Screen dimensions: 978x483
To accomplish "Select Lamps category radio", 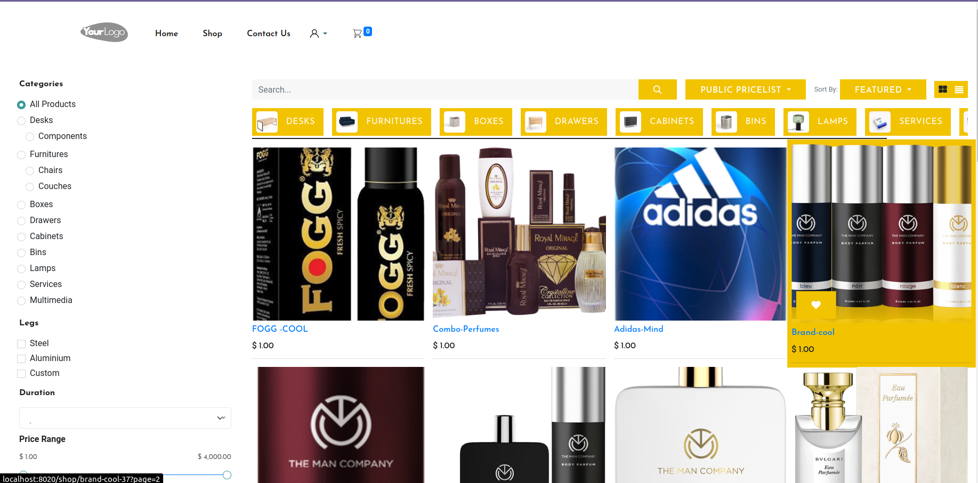I will [x=21, y=269].
